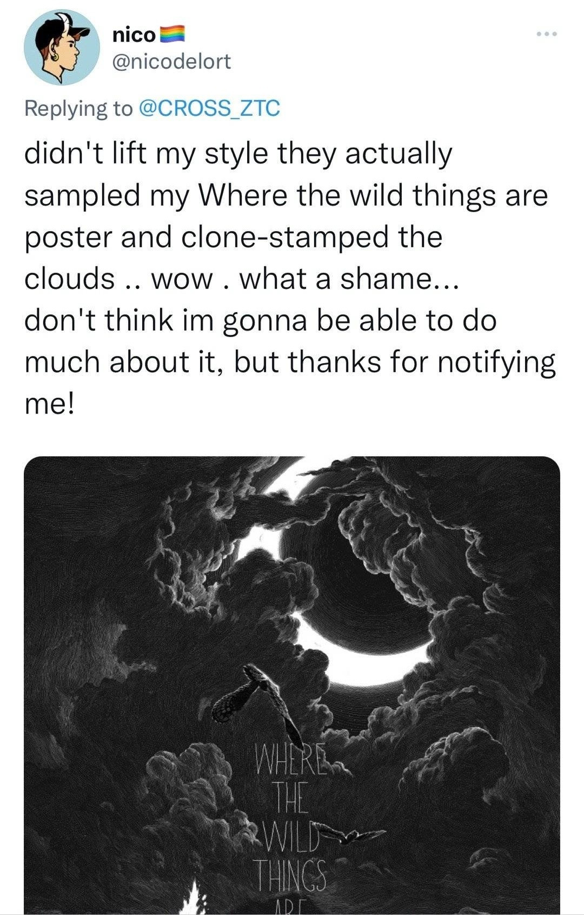Click the phrase "what a shame..."

[349, 279]
